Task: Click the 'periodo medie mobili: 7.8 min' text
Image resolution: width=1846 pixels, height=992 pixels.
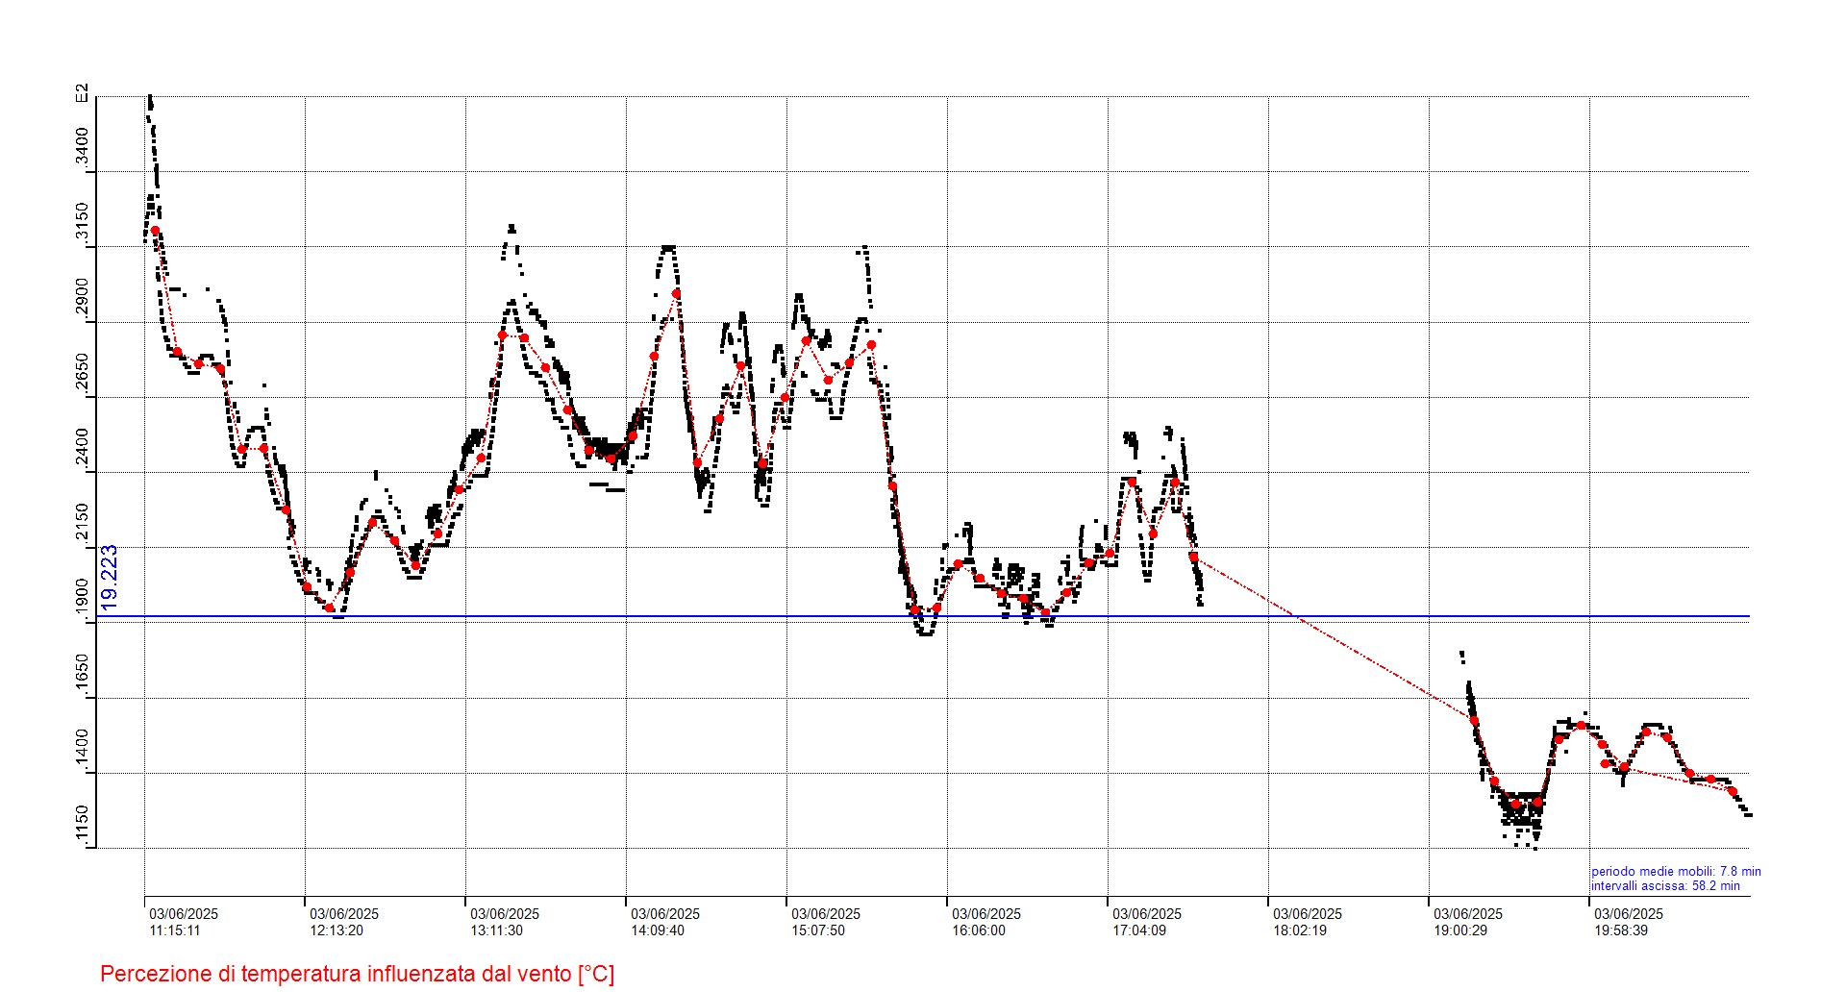Action: (1675, 872)
